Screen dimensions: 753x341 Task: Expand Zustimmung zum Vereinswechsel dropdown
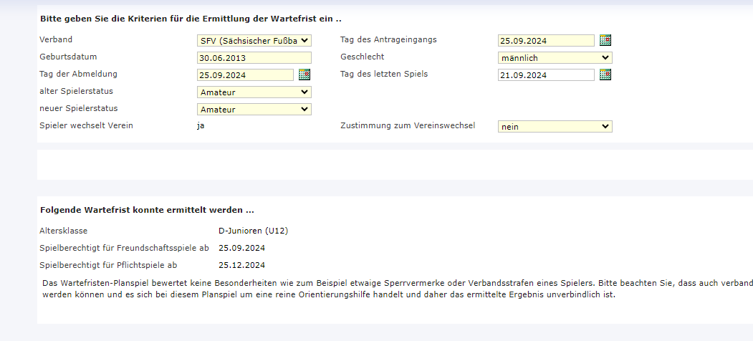(555, 126)
